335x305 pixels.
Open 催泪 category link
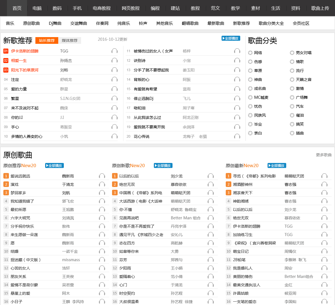tap(300, 115)
